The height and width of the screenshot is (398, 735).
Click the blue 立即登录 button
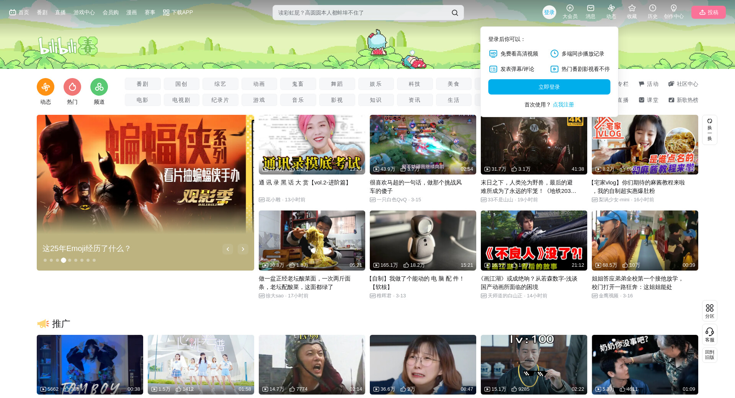click(x=549, y=87)
